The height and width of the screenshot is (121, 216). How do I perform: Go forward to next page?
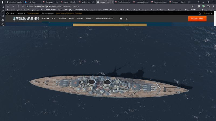coord(13,6)
